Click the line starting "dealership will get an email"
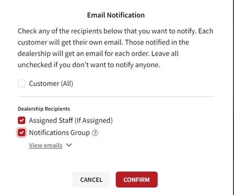234x195 pixels. coord(98,53)
